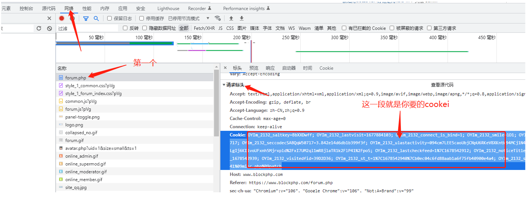The height and width of the screenshot is (202, 526).
Task: Click the import HAR upload arrow icon
Action: pyautogui.click(x=231, y=18)
